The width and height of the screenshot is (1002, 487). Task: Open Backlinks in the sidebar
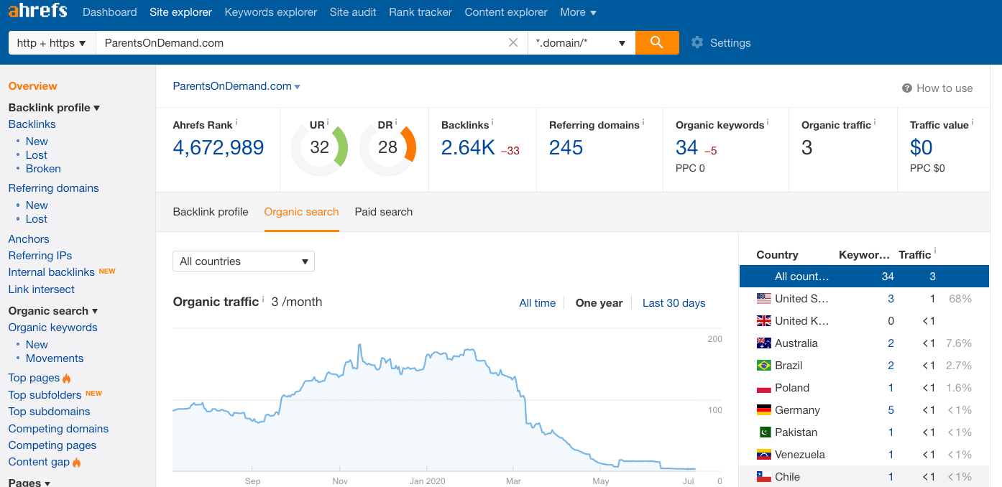(x=32, y=124)
